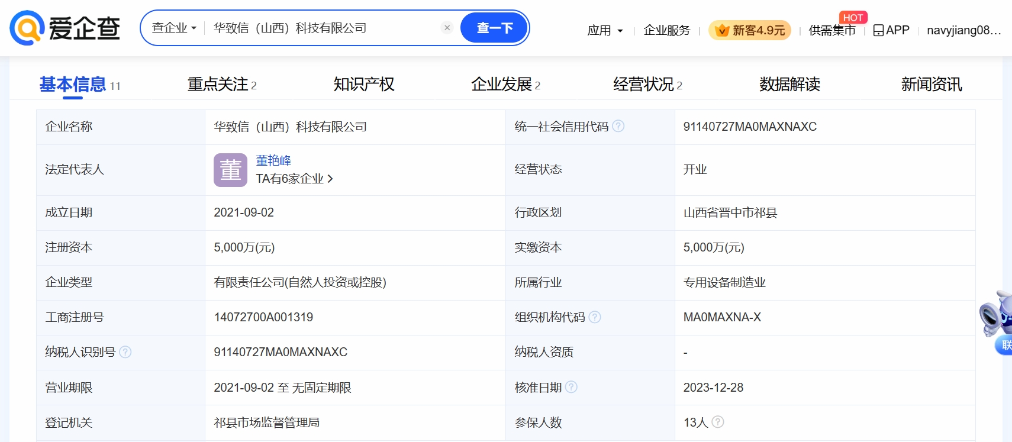Click 登记机关 value 祁县市场监督管理局

tap(267, 422)
